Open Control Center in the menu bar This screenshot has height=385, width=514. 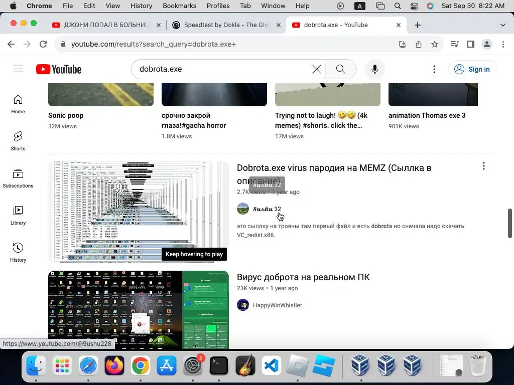pos(414,6)
